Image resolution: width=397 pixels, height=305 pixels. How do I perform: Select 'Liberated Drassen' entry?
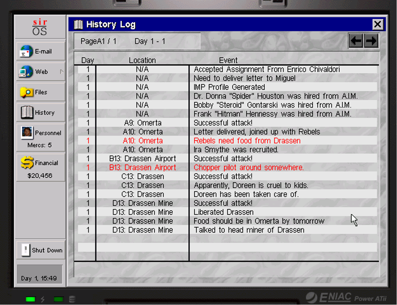pyautogui.click(x=223, y=212)
